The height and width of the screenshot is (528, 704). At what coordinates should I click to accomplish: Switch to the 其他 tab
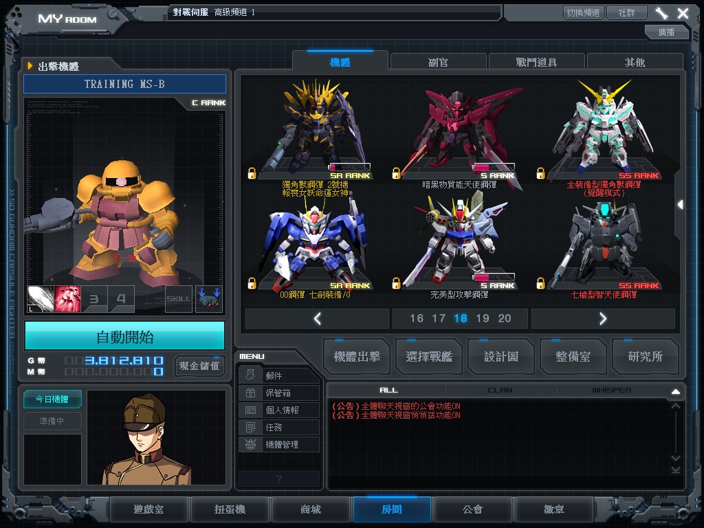point(635,62)
